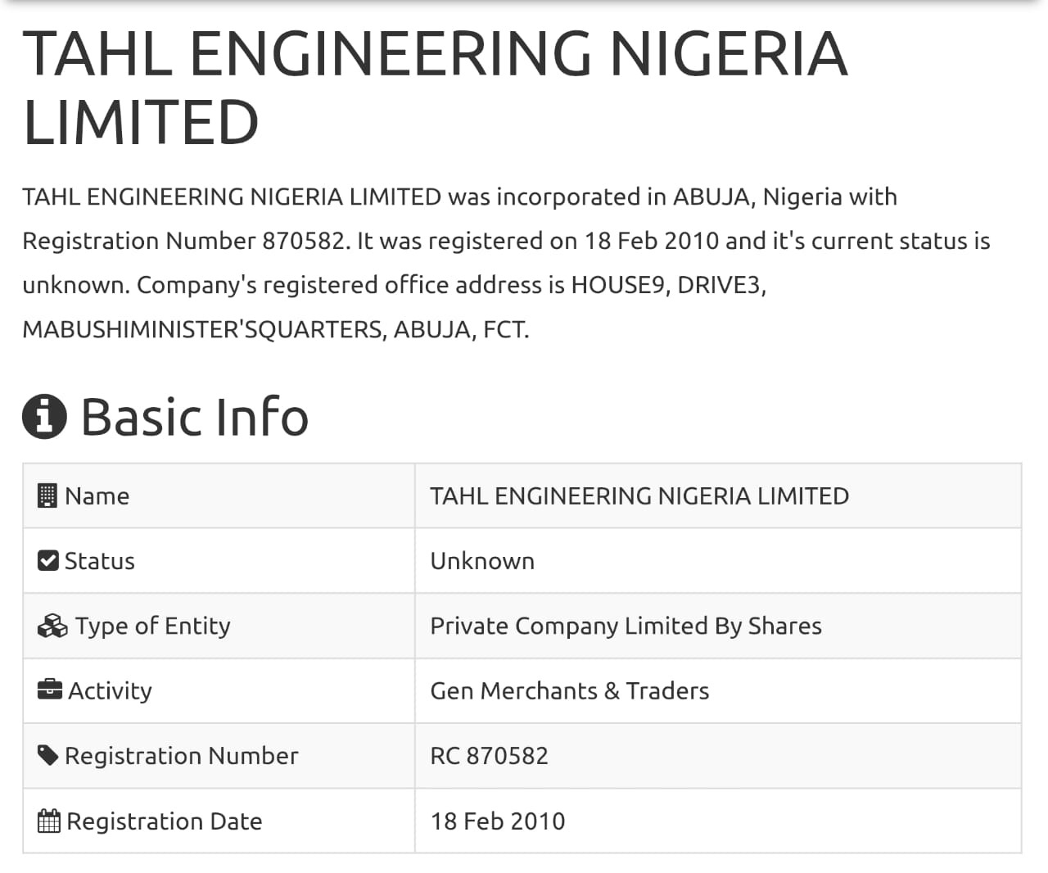Viewport: 1048px width, 873px height.
Task: Click the checkmark icon next to Status
Action: pyautogui.click(x=48, y=561)
